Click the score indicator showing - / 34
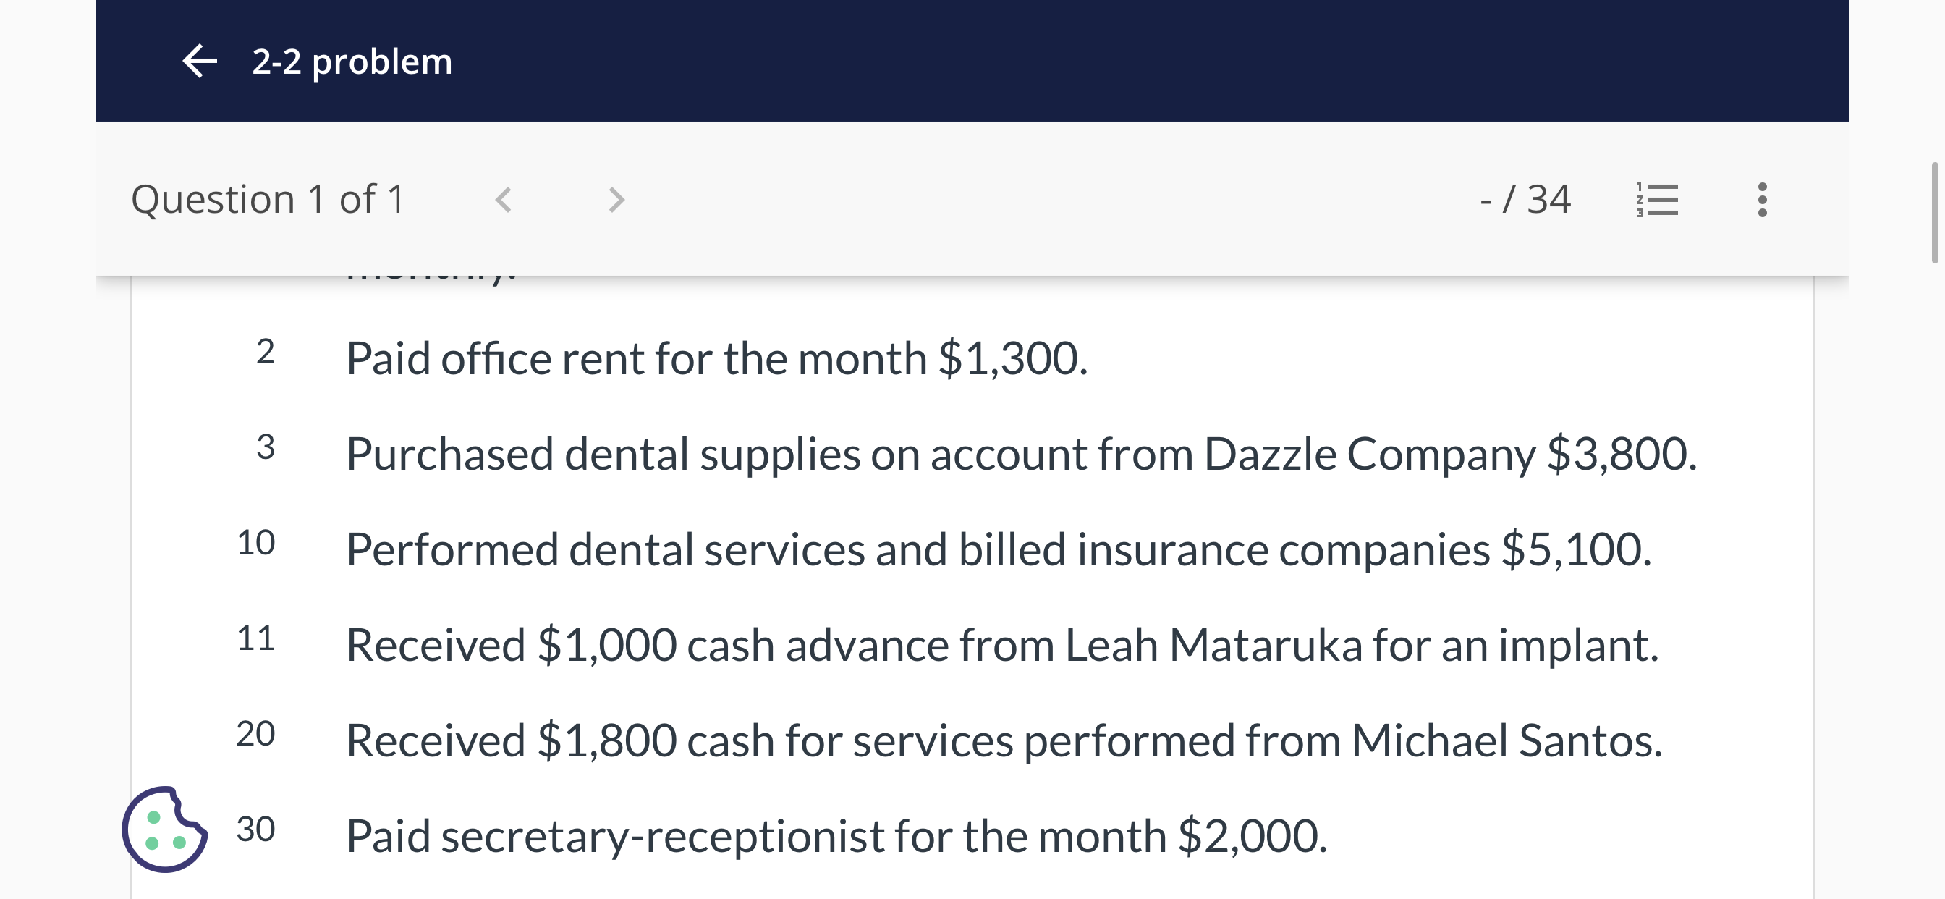 (x=1525, y=201)
